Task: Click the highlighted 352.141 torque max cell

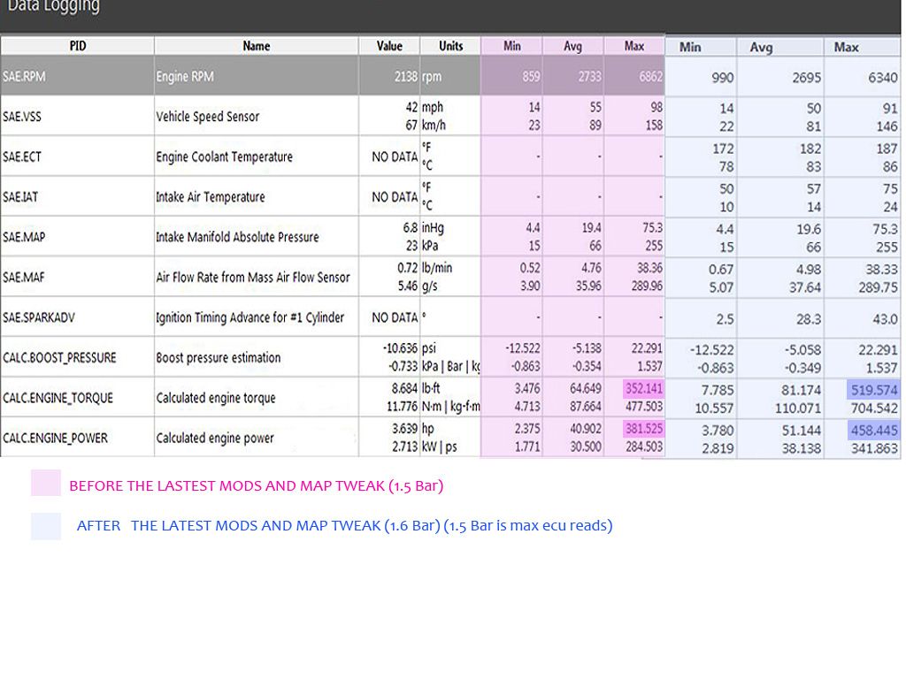Action: 643,388
